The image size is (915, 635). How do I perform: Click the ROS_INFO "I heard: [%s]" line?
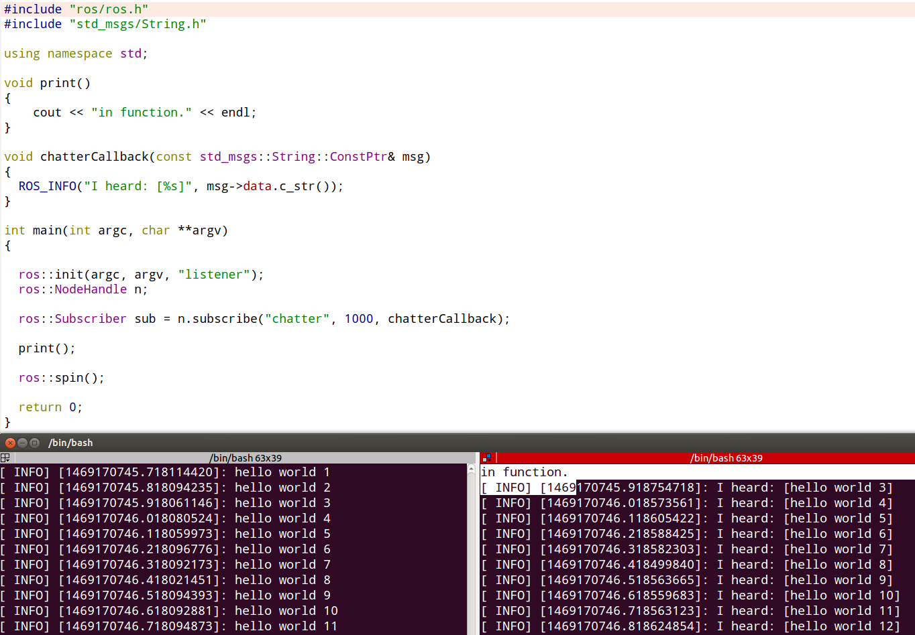coord(181,186)
